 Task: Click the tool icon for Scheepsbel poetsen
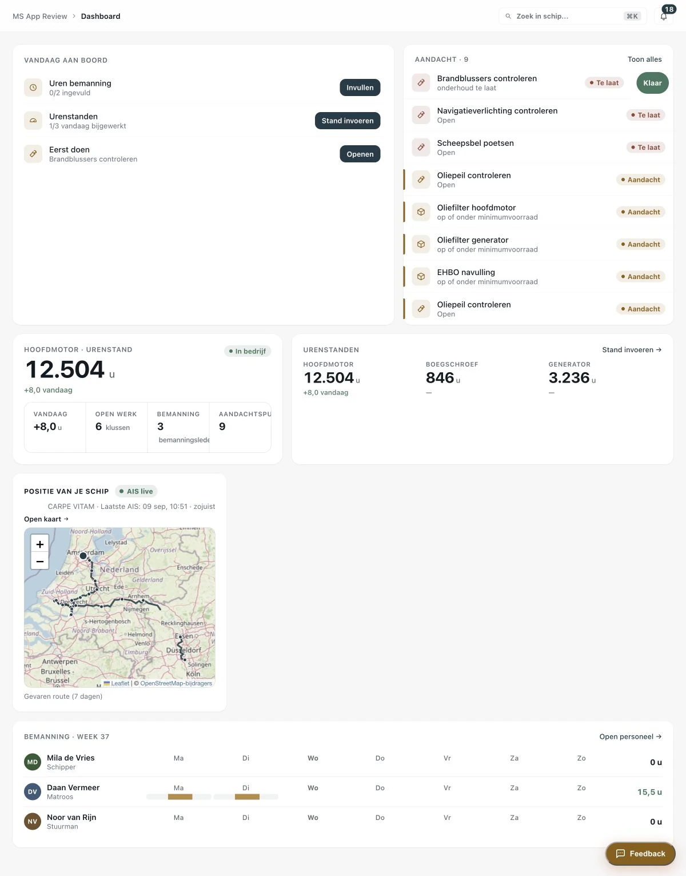point(421,148)
